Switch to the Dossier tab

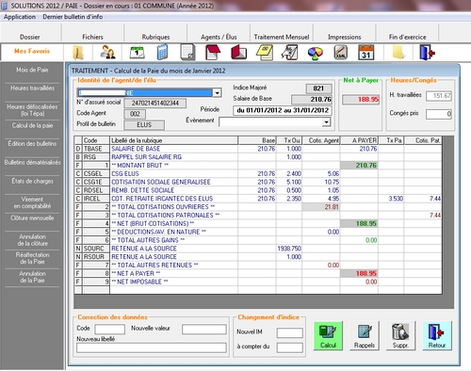(x=30, y=37)
